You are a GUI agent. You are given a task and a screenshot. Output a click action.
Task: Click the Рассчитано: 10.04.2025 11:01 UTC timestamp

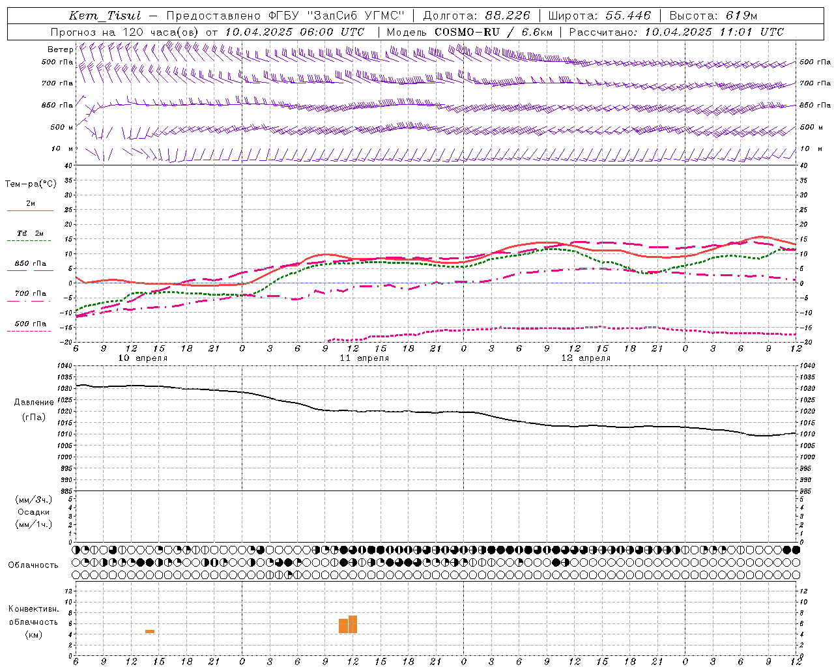[x=676, y=32]
